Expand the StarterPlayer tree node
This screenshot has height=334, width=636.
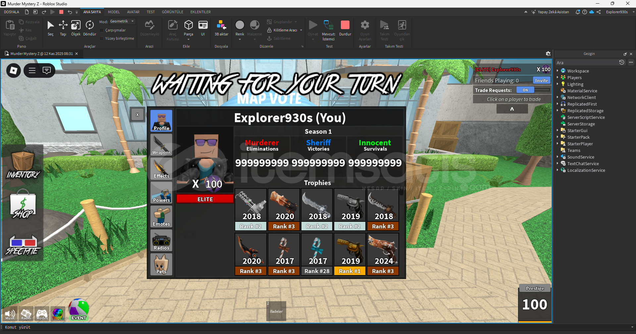point(557,144)
